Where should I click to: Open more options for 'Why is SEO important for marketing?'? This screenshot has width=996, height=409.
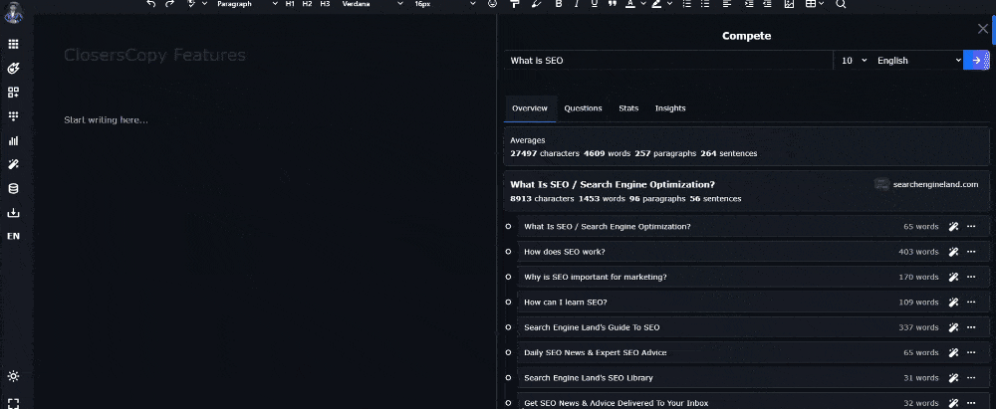pyautogui.click(x=970, y=277)
